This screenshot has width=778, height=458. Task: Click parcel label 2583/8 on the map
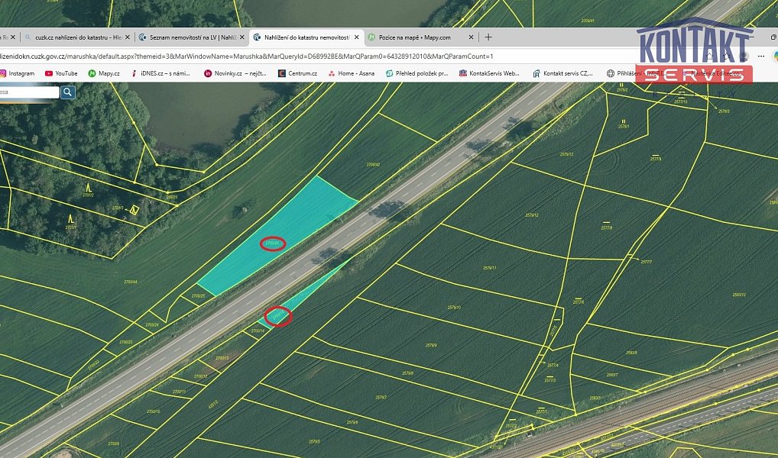pos(631,353)
